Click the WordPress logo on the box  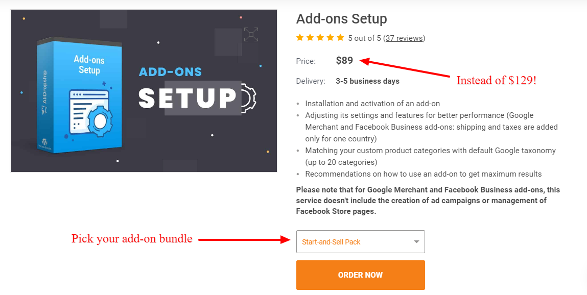[44, 142]
